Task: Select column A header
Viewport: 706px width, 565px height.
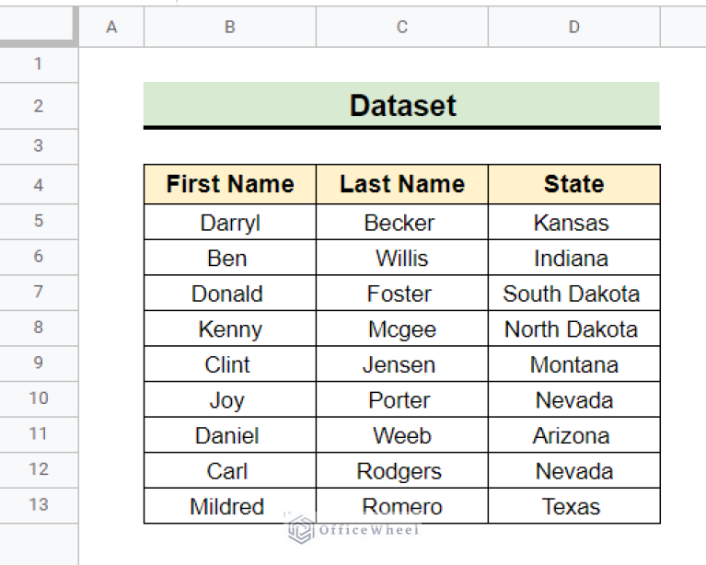Action: [x=111, y=28]
